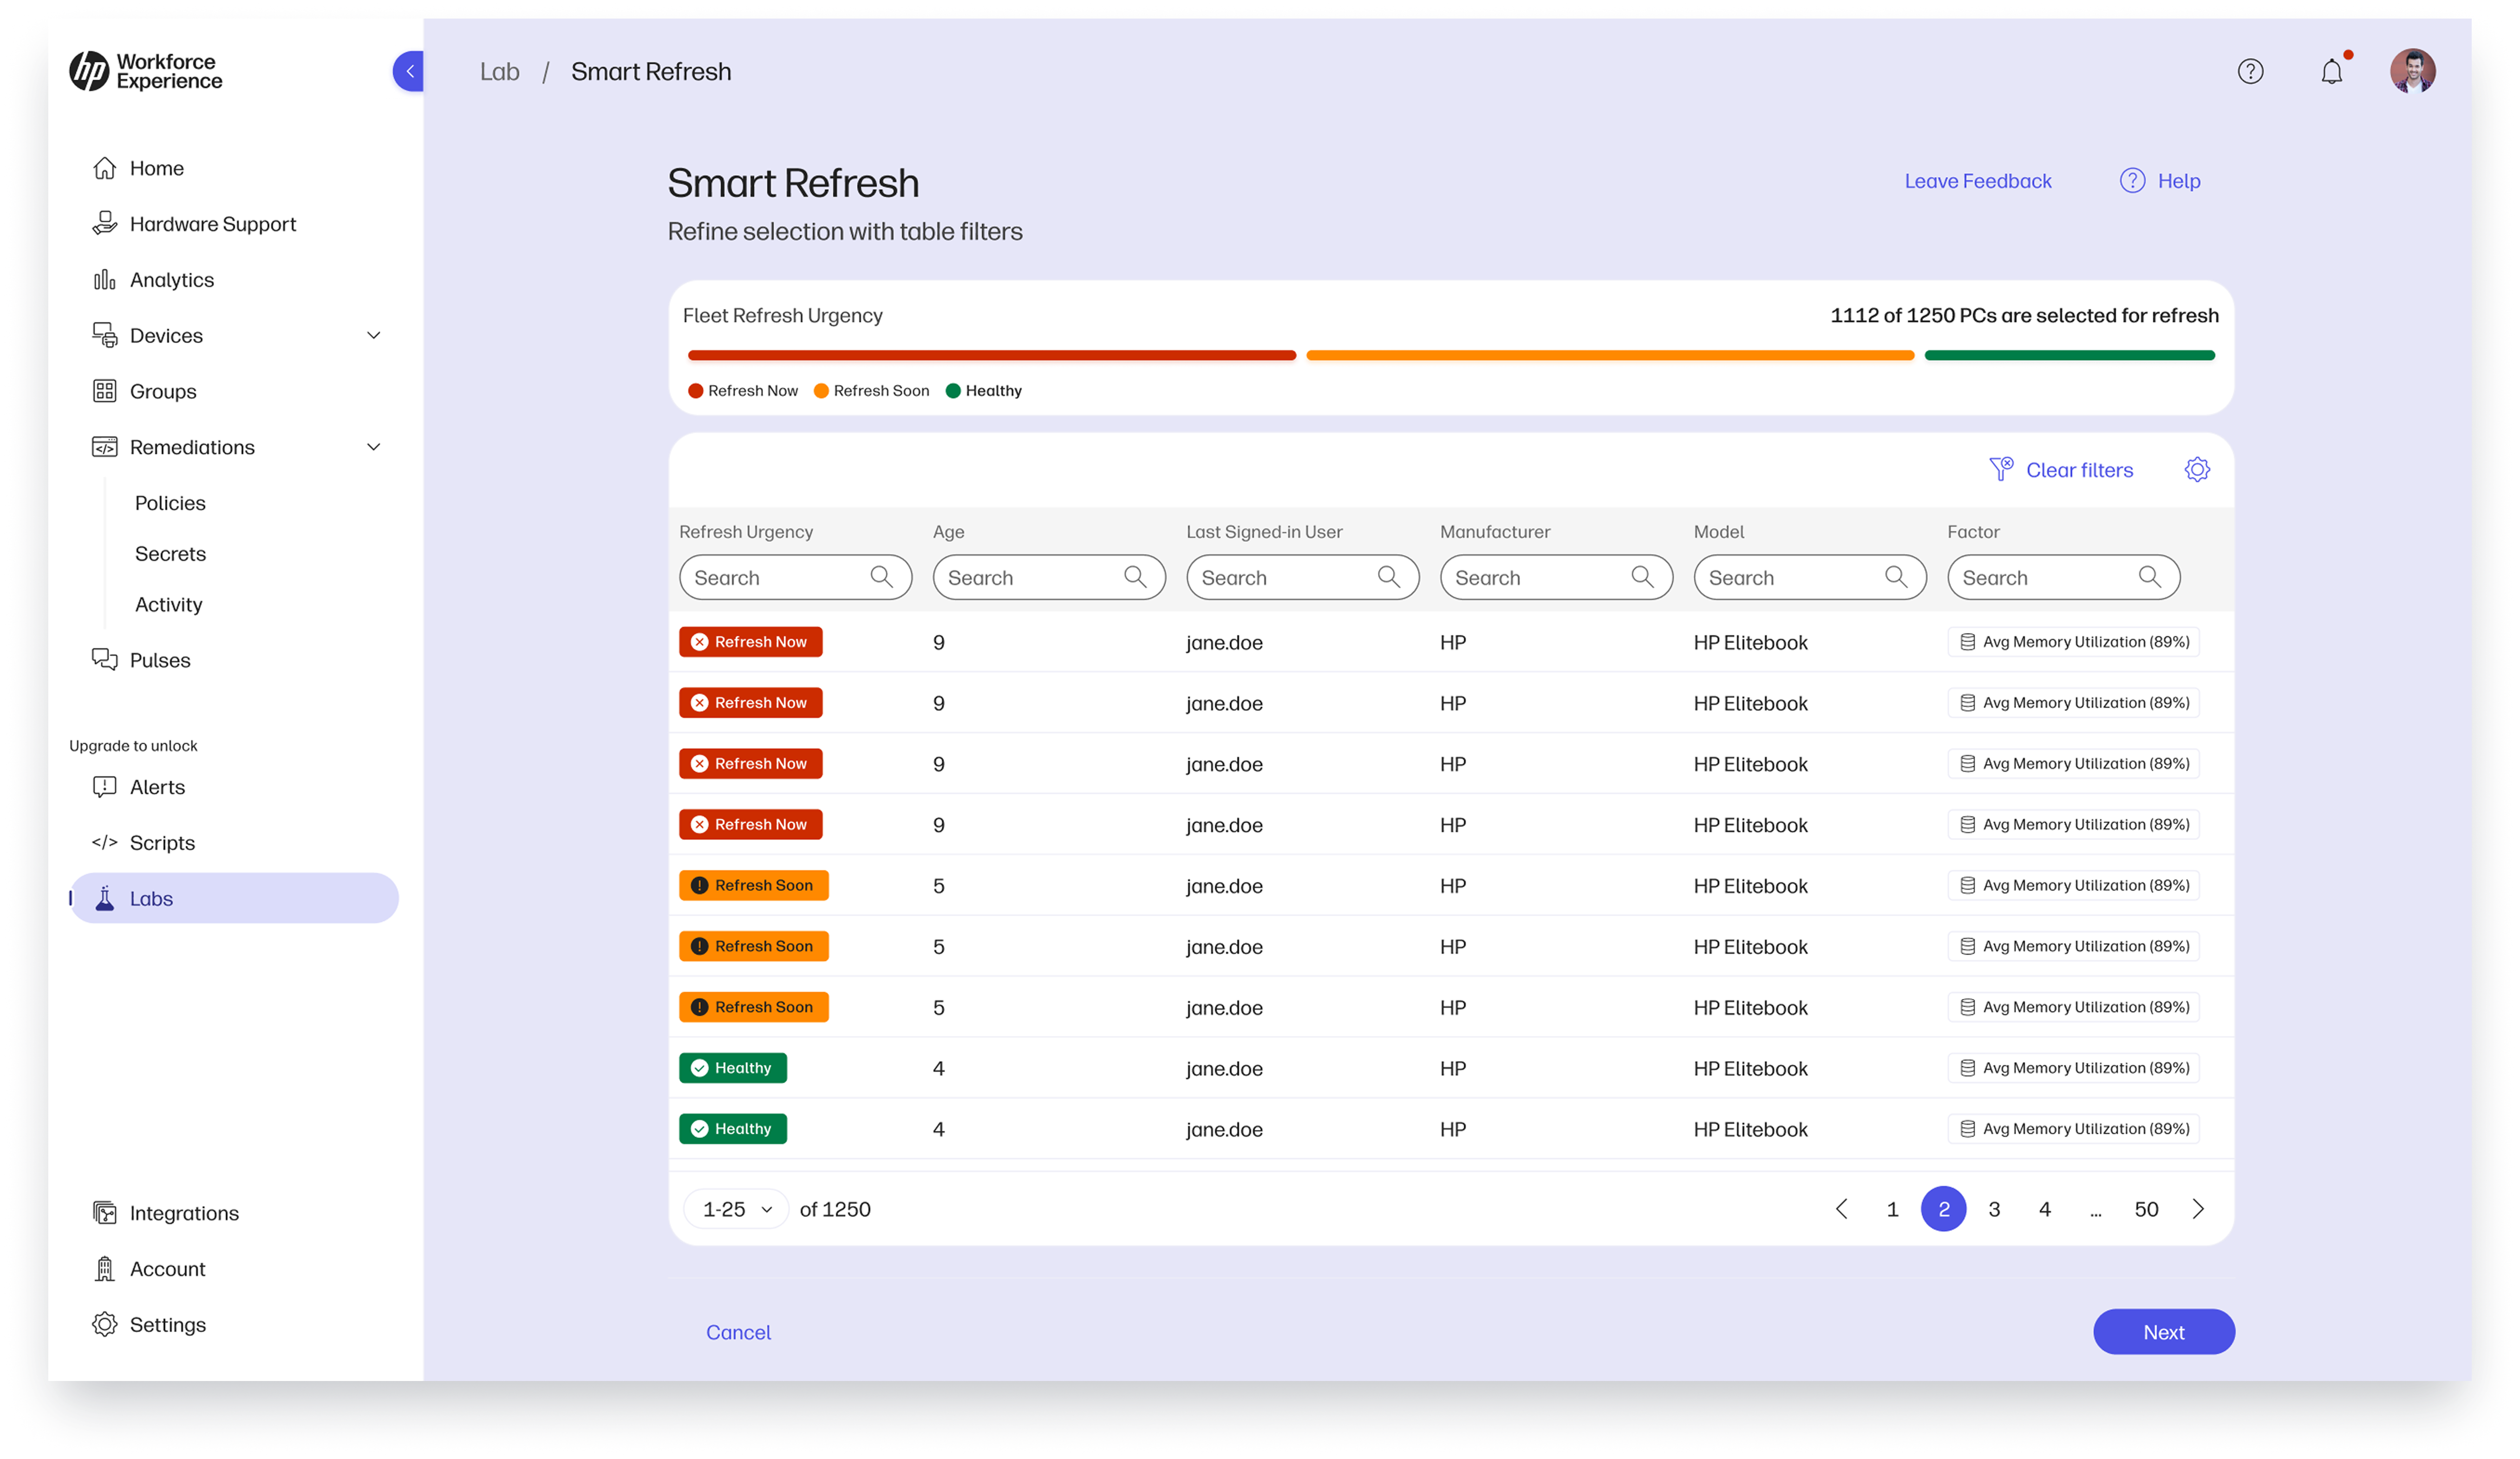Click red Refresh Now urgency bar segment
Image resolution: width=2520 pixels, height=1459 pixels.
coord(991,355)
